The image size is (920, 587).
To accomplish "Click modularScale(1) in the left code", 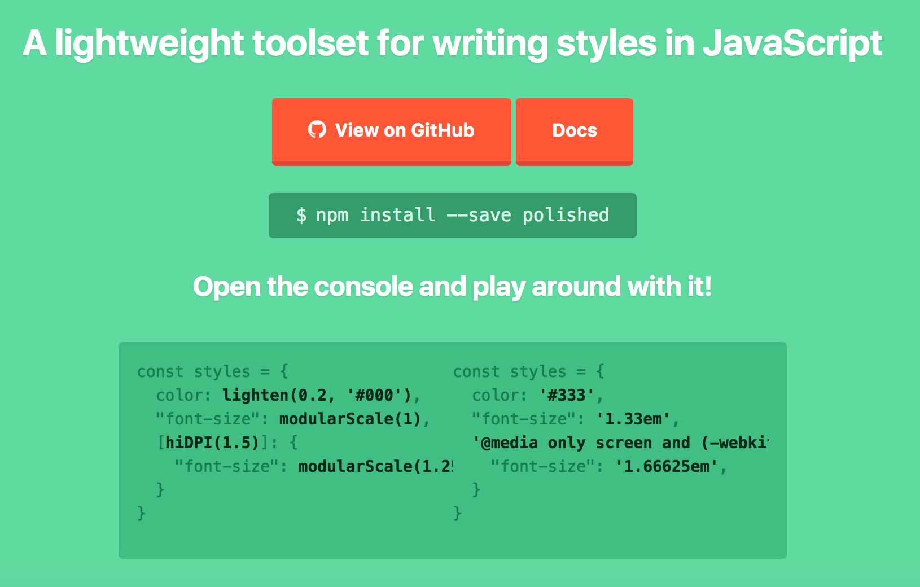I will point(350,419).
